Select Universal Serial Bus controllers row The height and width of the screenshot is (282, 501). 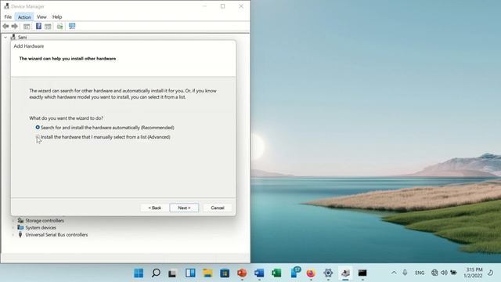tap(56, 235)
